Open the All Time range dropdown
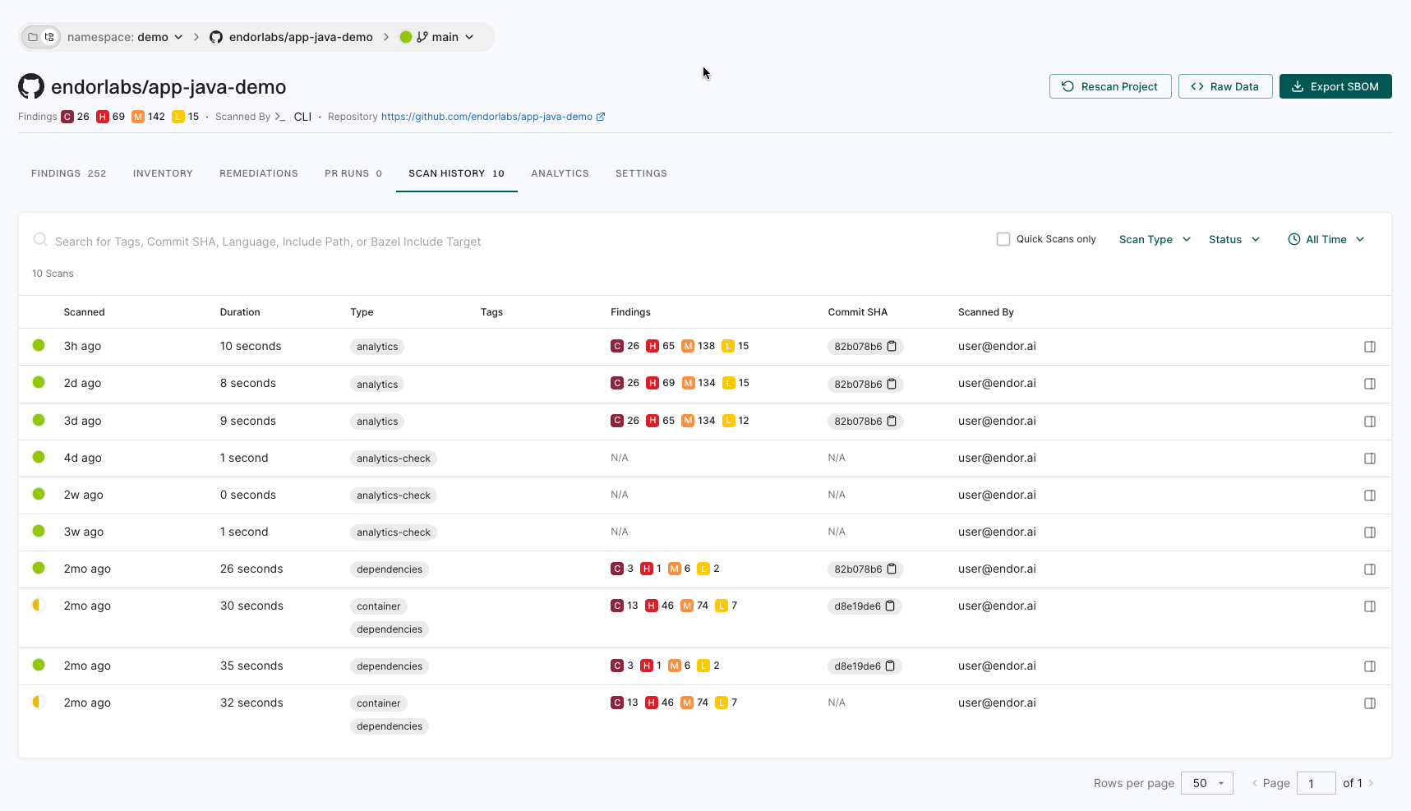 click(x=1326, y=239)
